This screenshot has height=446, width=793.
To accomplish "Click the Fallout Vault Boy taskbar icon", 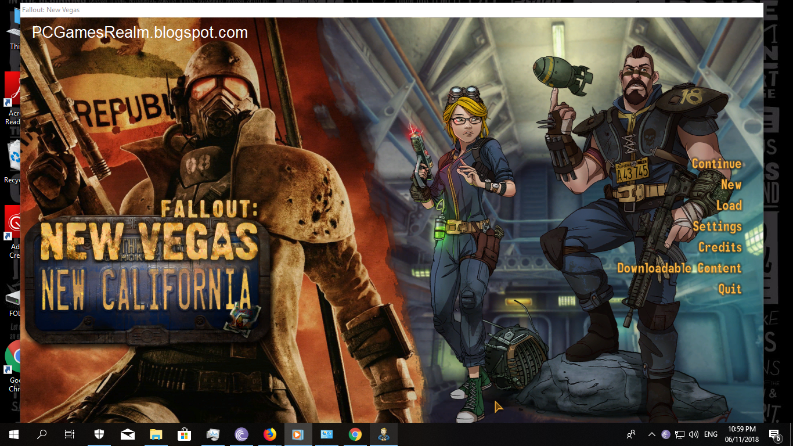I will 384,434.
